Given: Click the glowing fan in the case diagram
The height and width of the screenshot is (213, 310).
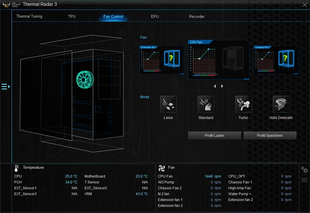Looking at the screenshot, I should tap(85, 80).
